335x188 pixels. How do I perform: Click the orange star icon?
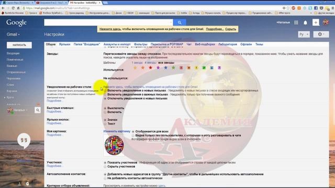pyautogui.click(x=143, y=68)
